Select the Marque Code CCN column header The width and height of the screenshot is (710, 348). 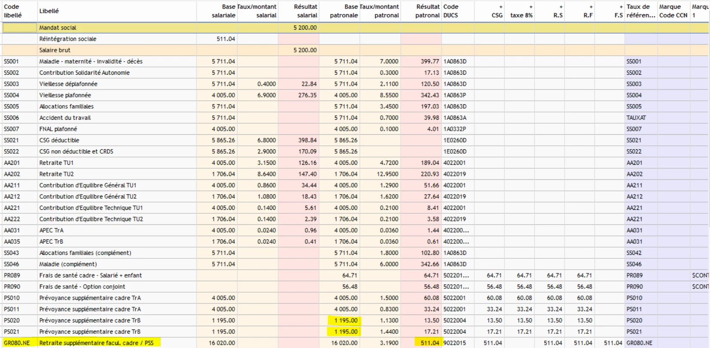coord(673,11)
